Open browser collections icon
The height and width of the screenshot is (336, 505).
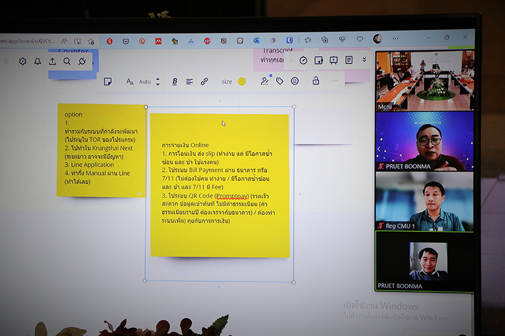coord(325,40)
